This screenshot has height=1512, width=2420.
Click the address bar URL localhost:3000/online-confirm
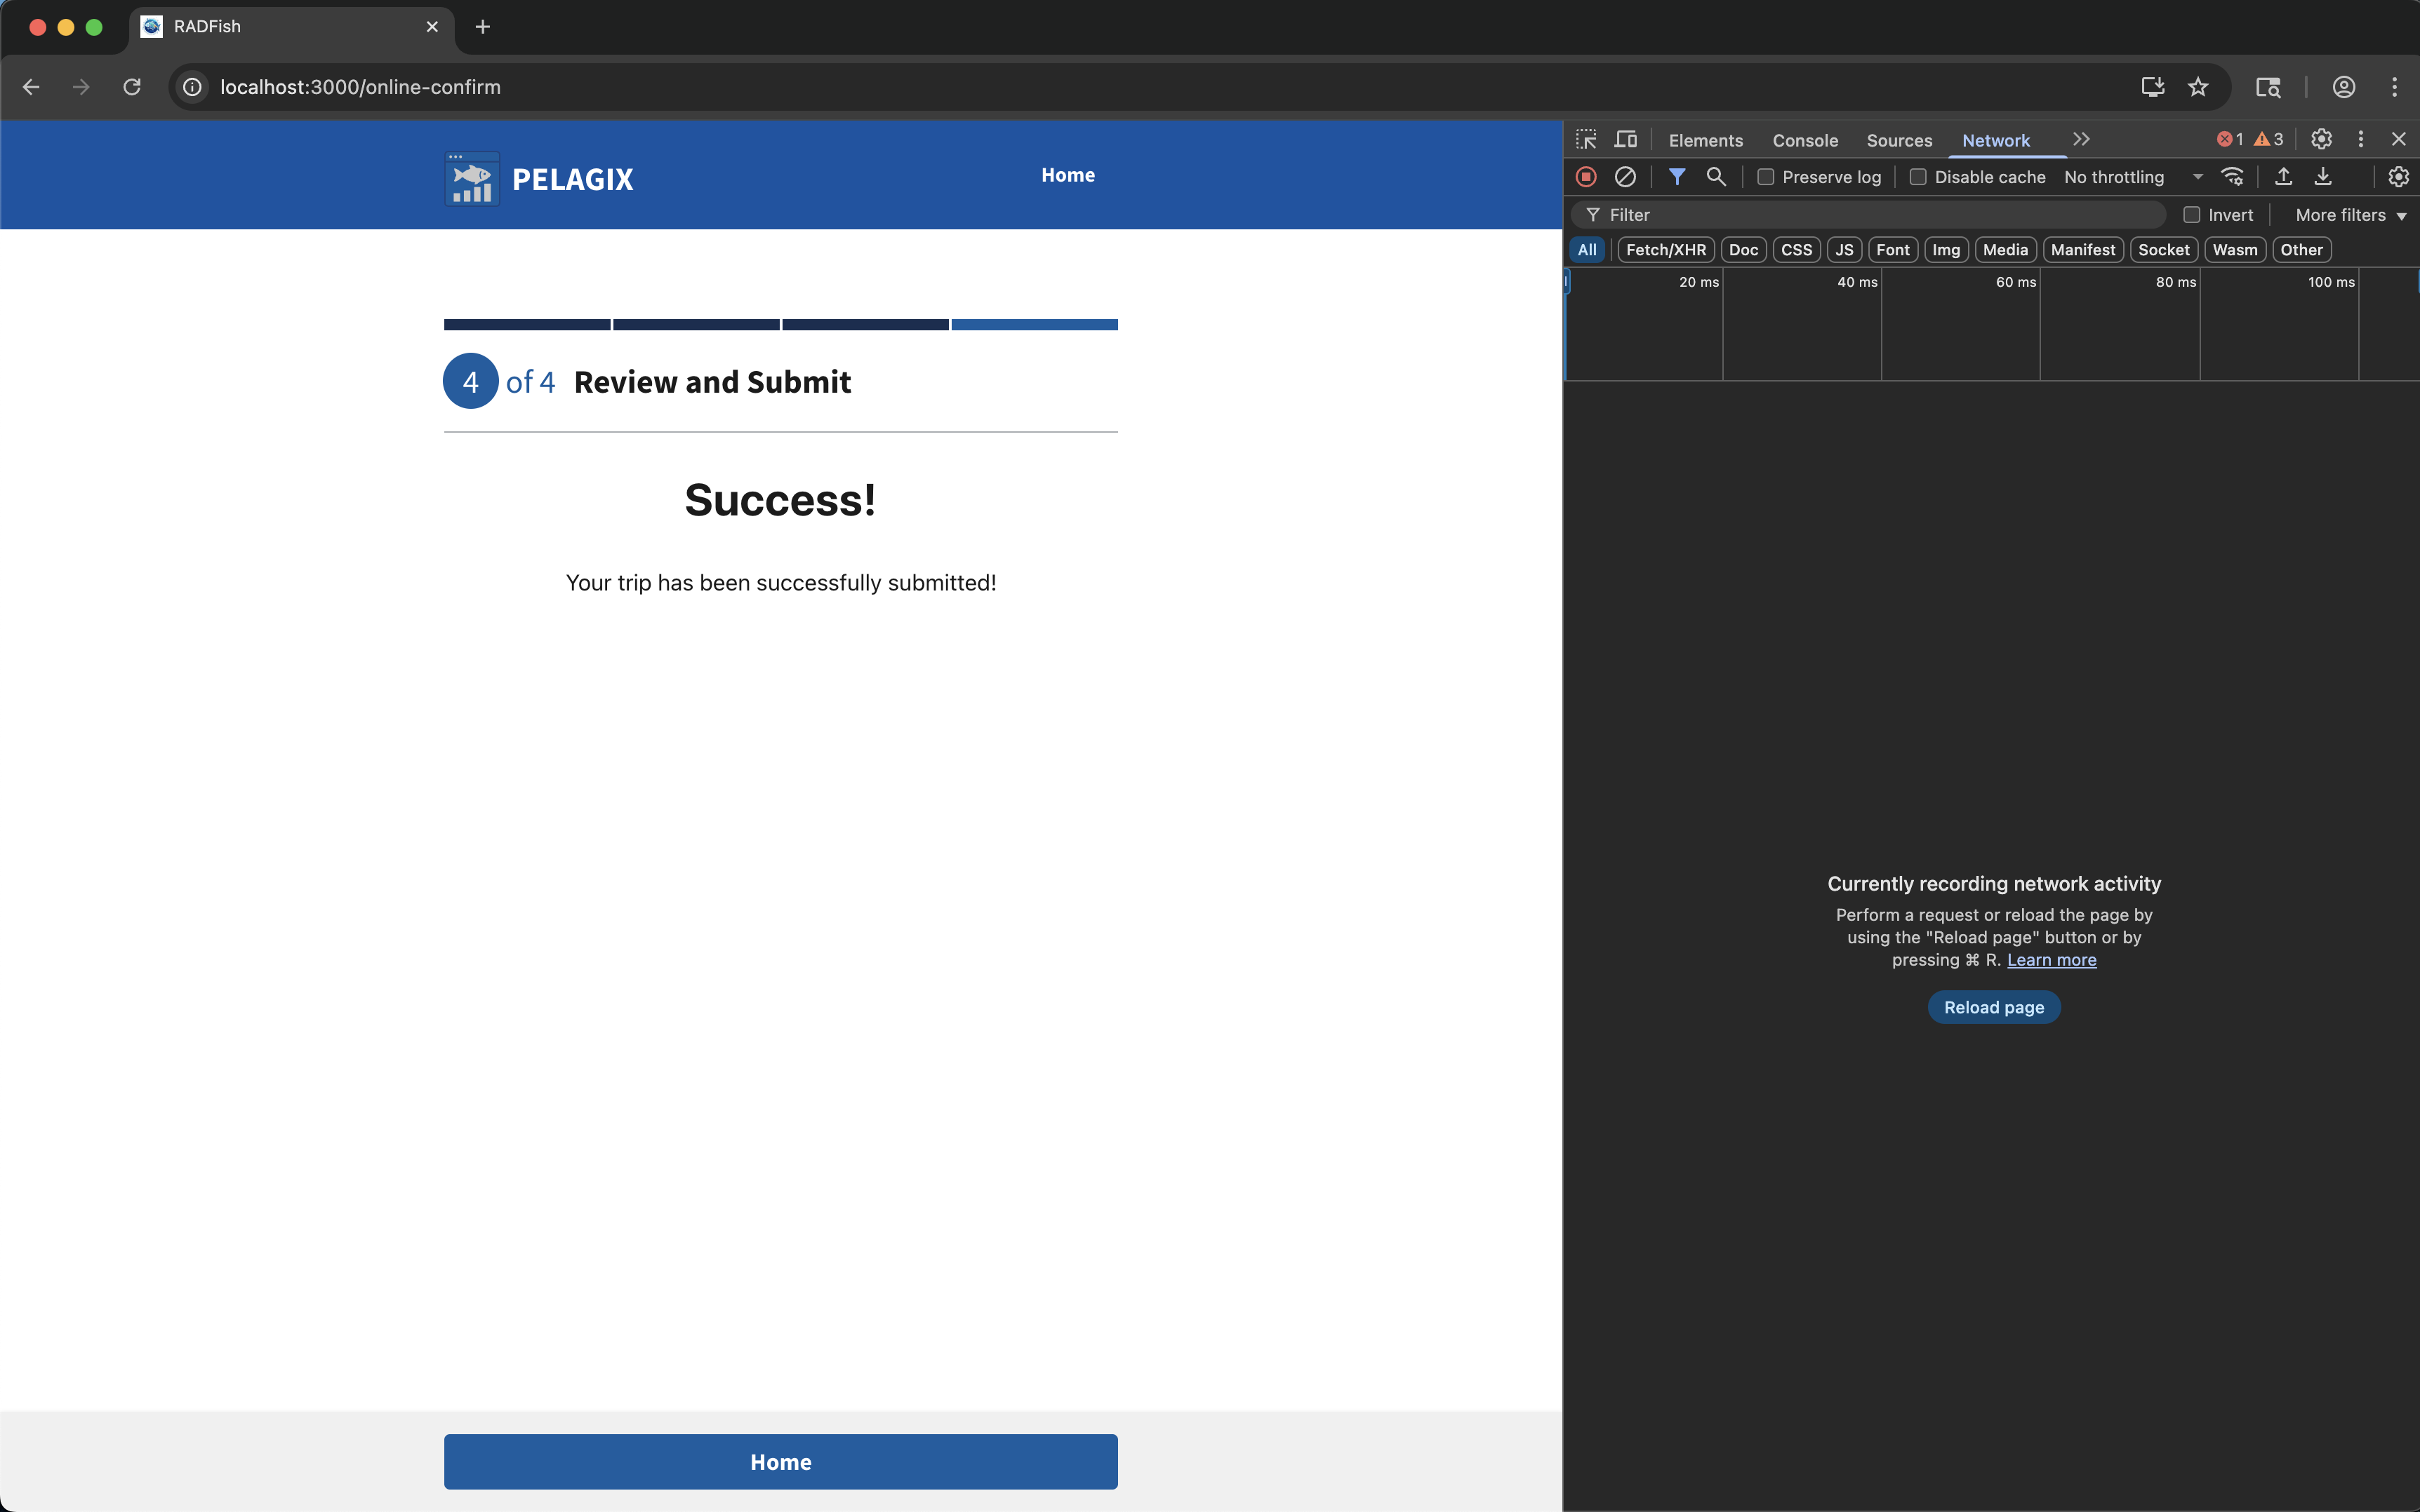click(x=360, y=87)
